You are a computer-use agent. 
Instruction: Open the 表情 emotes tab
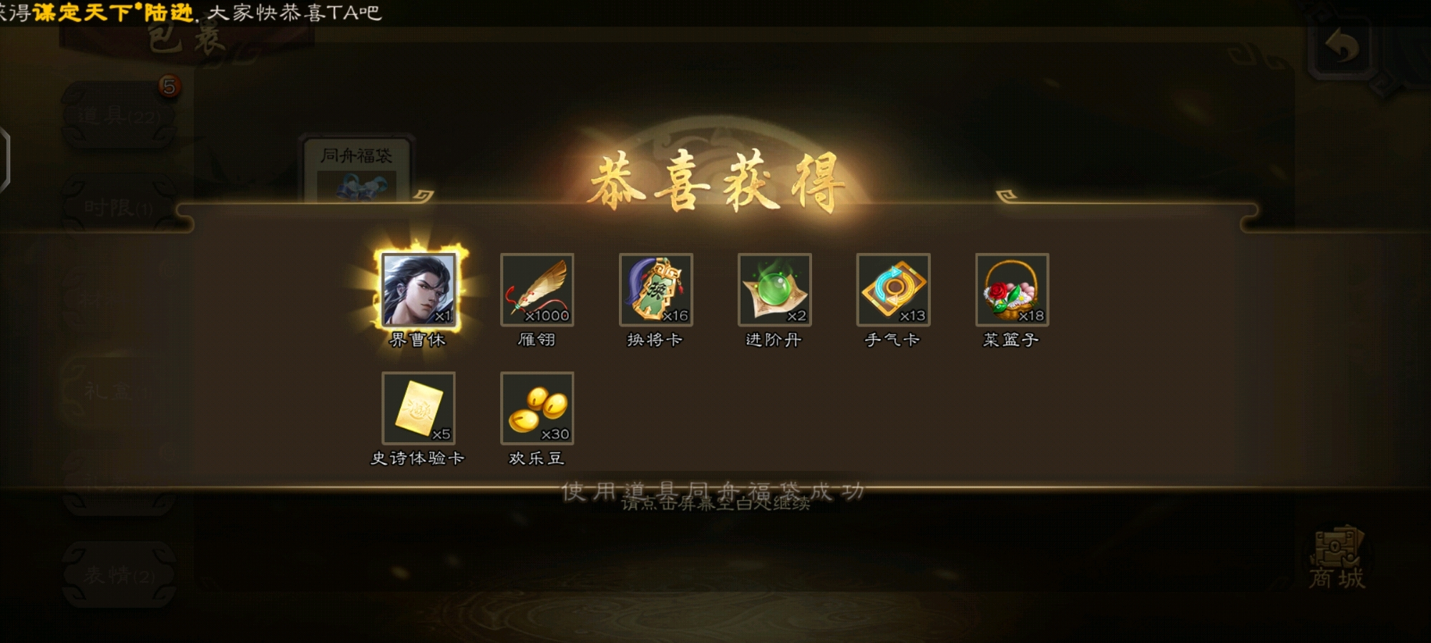coord(119,574)
